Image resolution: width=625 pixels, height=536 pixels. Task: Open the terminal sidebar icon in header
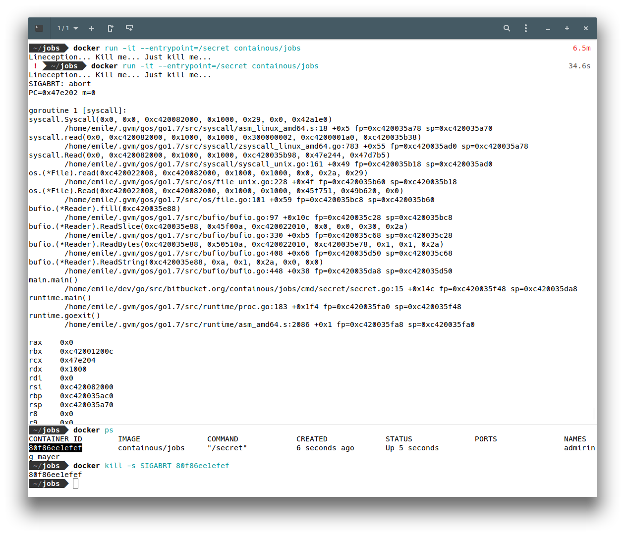click(39, 28)
